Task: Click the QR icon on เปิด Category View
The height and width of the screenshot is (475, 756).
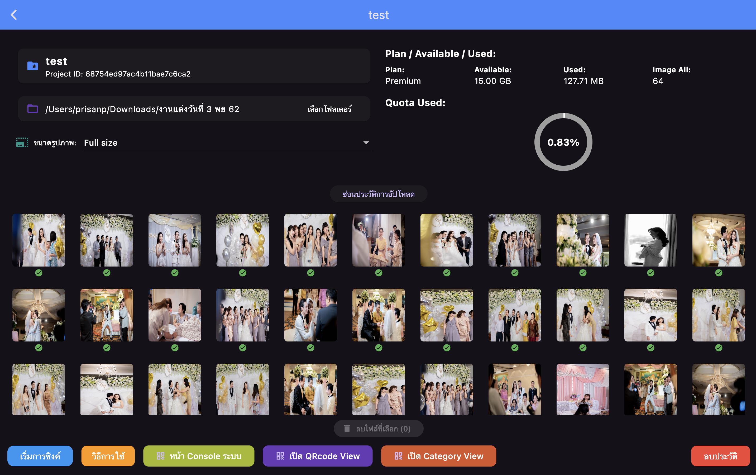Action: coord(398,456)
